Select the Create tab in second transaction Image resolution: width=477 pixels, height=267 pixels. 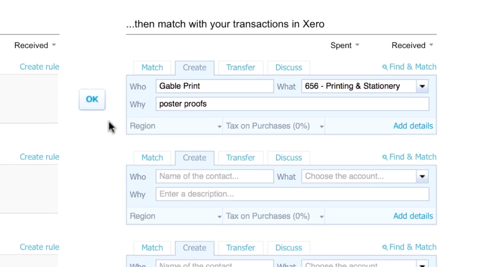point(194,158)
